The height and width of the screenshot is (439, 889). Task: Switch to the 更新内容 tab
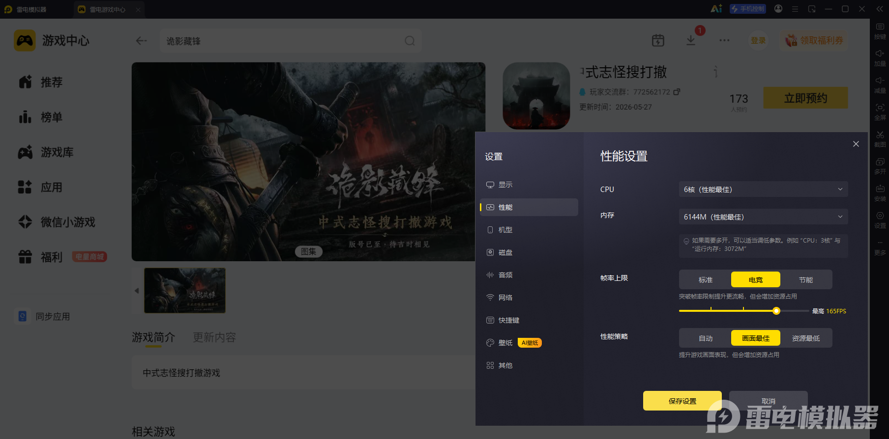pos(214,337)
